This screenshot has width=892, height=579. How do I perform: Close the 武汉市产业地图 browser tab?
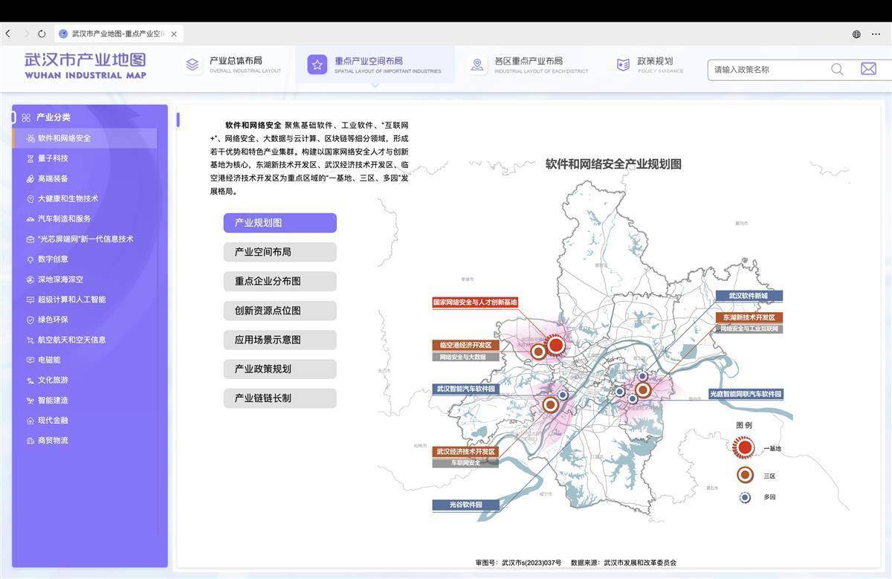point(174,34)
